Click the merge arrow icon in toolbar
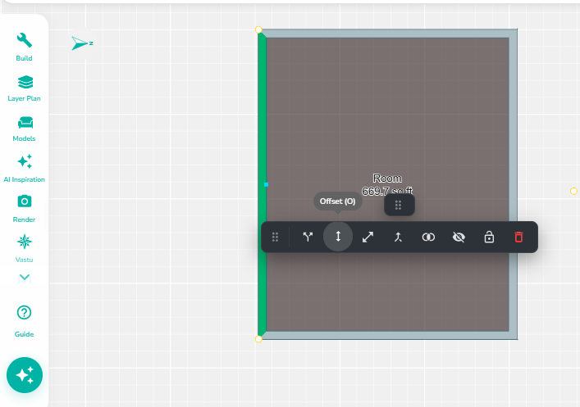 coord(398,237)
